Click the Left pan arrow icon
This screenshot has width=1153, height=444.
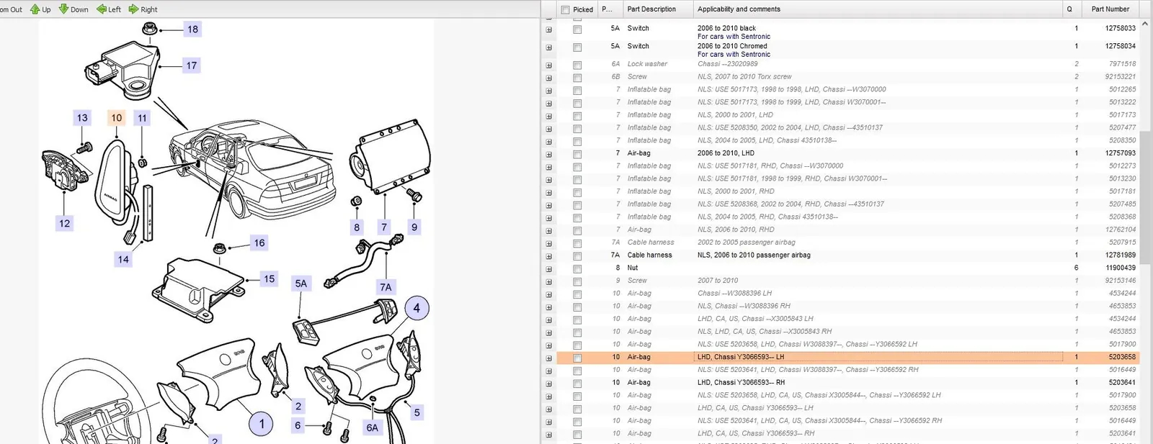pyautogui.click(x=102, y=9)
